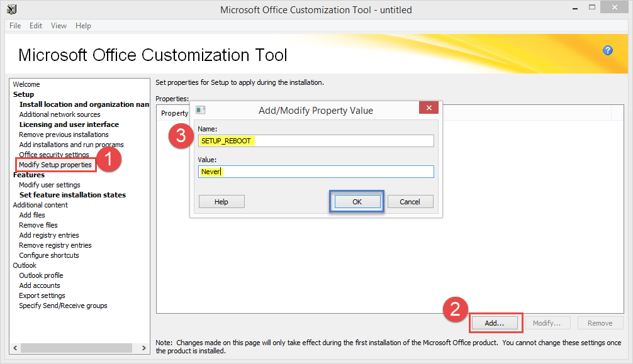Open Set feature installation states
Viewport: 633px width, 364px height.
tap(72, 195)
